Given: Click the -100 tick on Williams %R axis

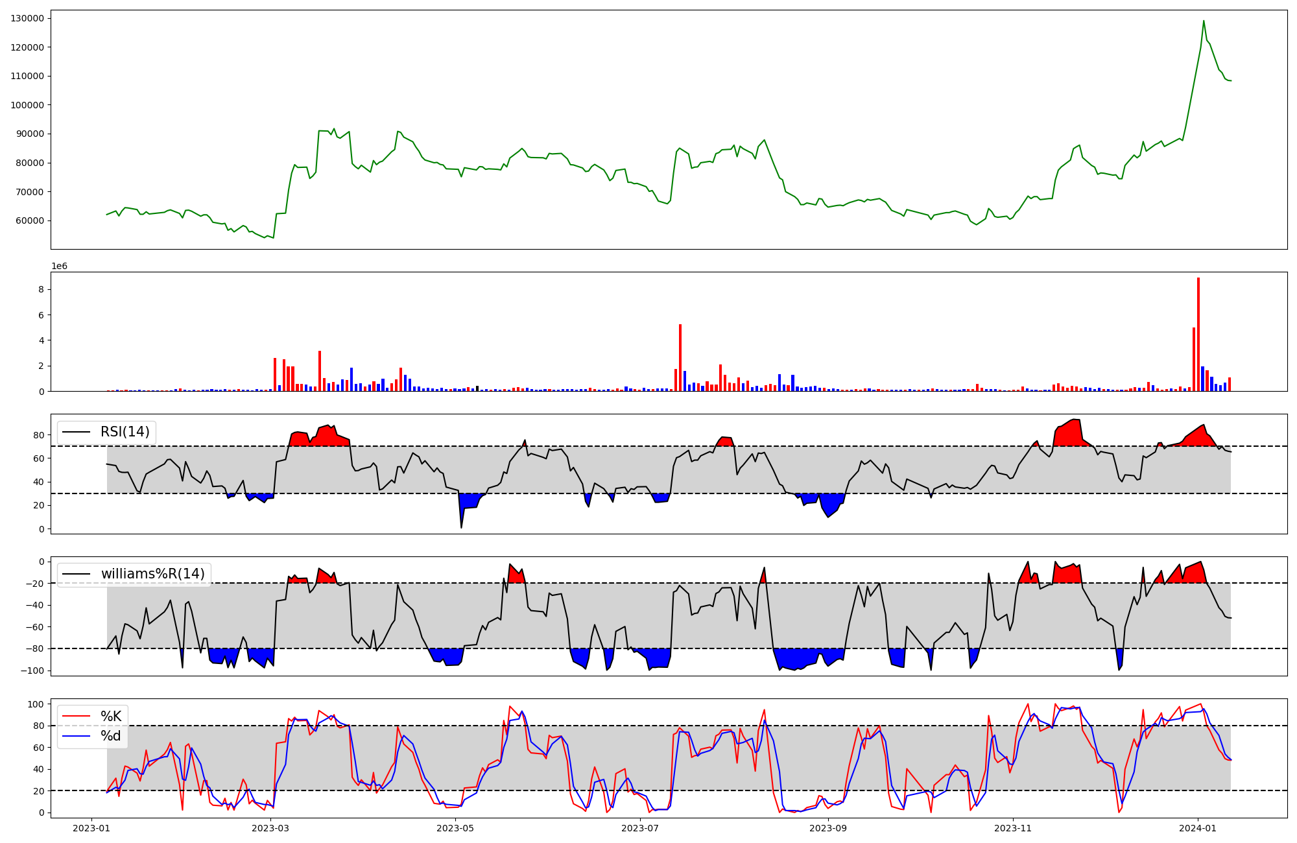Looking at the screenshot, I should coord(34,671).
